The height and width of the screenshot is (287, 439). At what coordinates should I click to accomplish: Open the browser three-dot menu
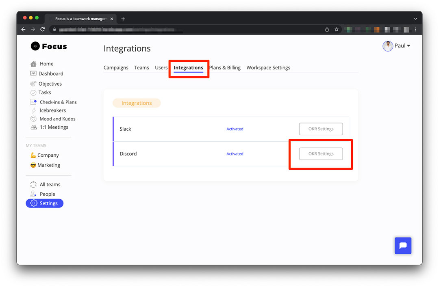416,29
